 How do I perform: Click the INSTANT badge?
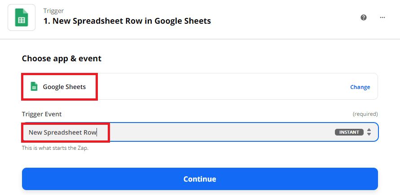(349, 132)
